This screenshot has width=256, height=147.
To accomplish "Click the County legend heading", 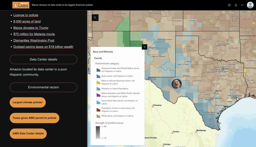I will pyautogui.click(x=98, y=58).
